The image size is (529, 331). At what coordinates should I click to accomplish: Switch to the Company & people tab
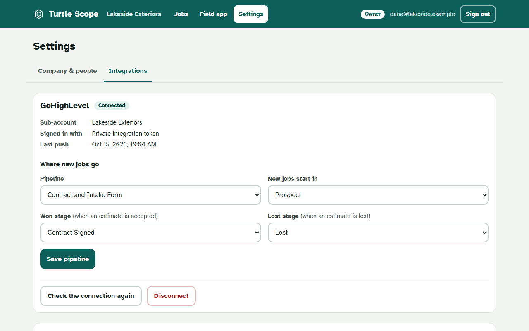[67, 71]
